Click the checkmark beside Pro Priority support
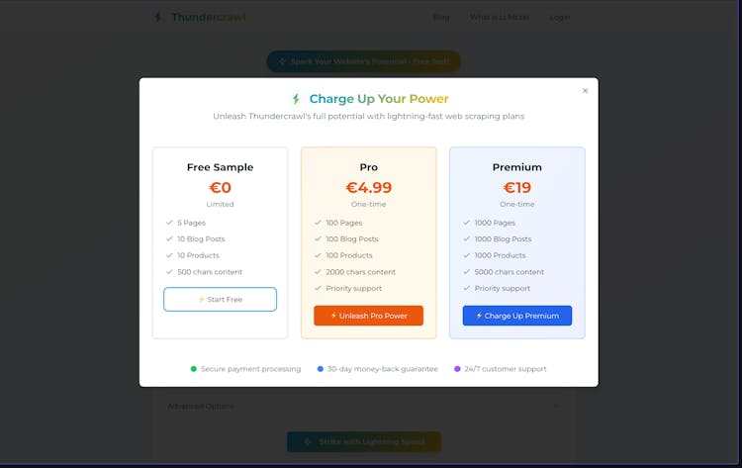This screenshot has width=742, height=468. (318, 288)
